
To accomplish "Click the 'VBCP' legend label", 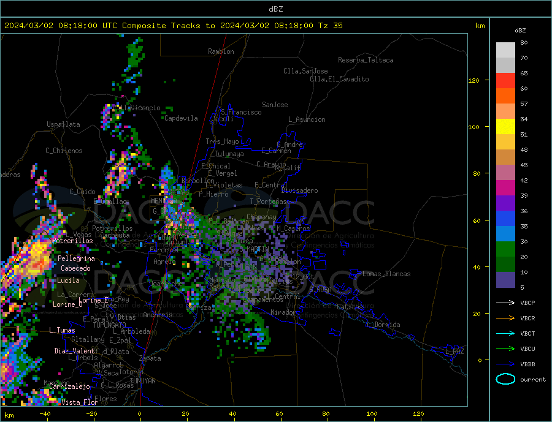I will (x=527, y=303).
